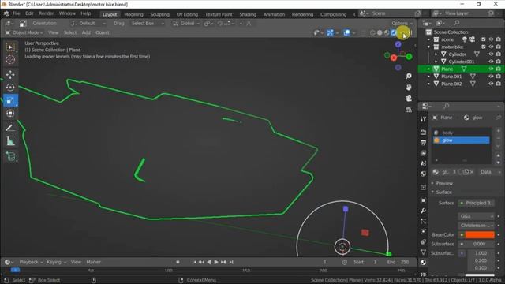The width and height of the screenshot is (505, 284).
Task: Click the Principled BSDF surface button
Action: coord(476,203)
